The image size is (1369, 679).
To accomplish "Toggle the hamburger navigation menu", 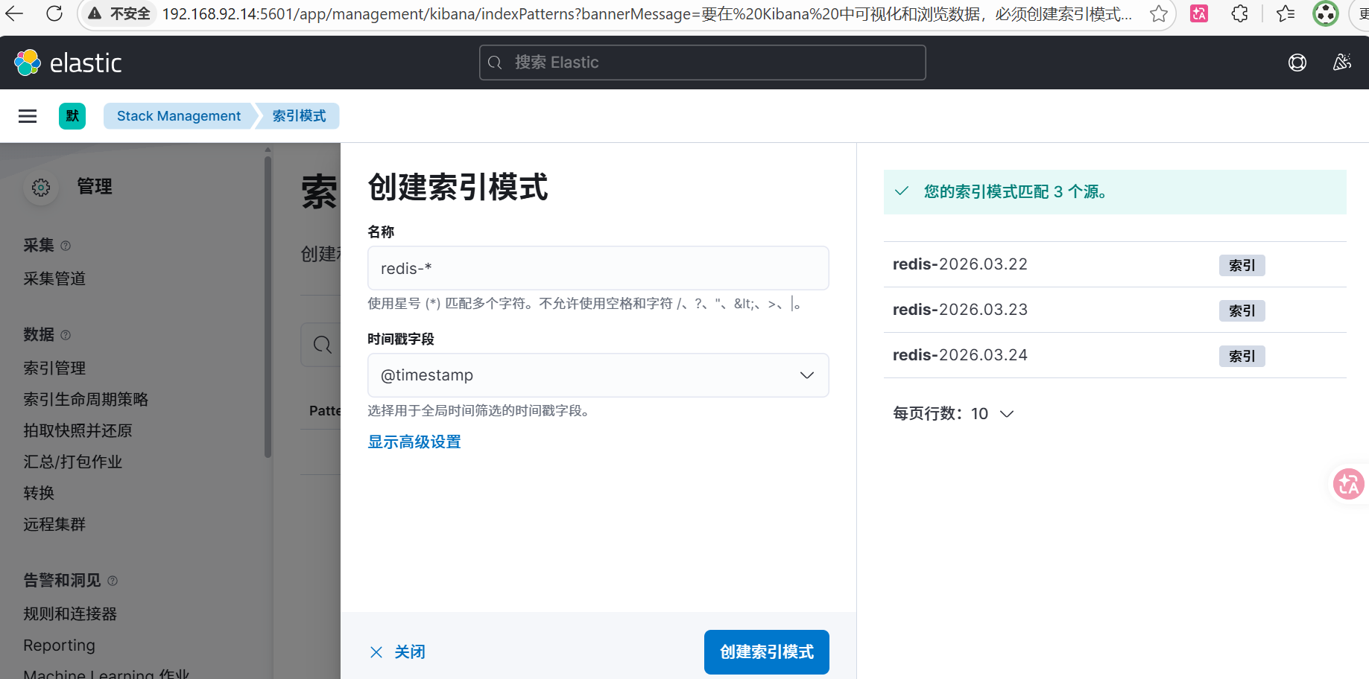I will point(28,116).
